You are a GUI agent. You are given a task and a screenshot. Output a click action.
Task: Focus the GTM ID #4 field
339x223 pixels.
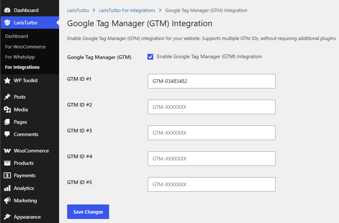211,159
